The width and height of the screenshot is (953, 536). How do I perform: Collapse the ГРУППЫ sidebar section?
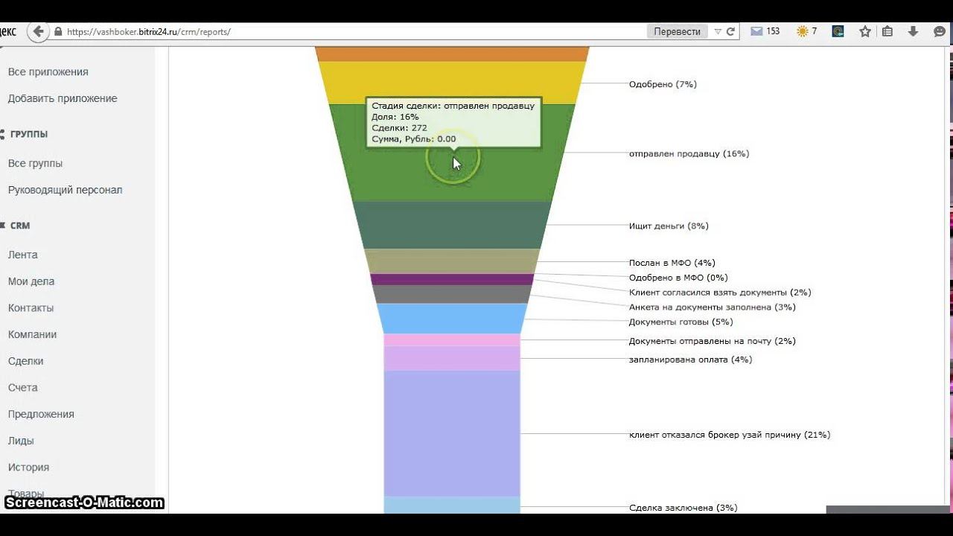[x=28, y=134]
